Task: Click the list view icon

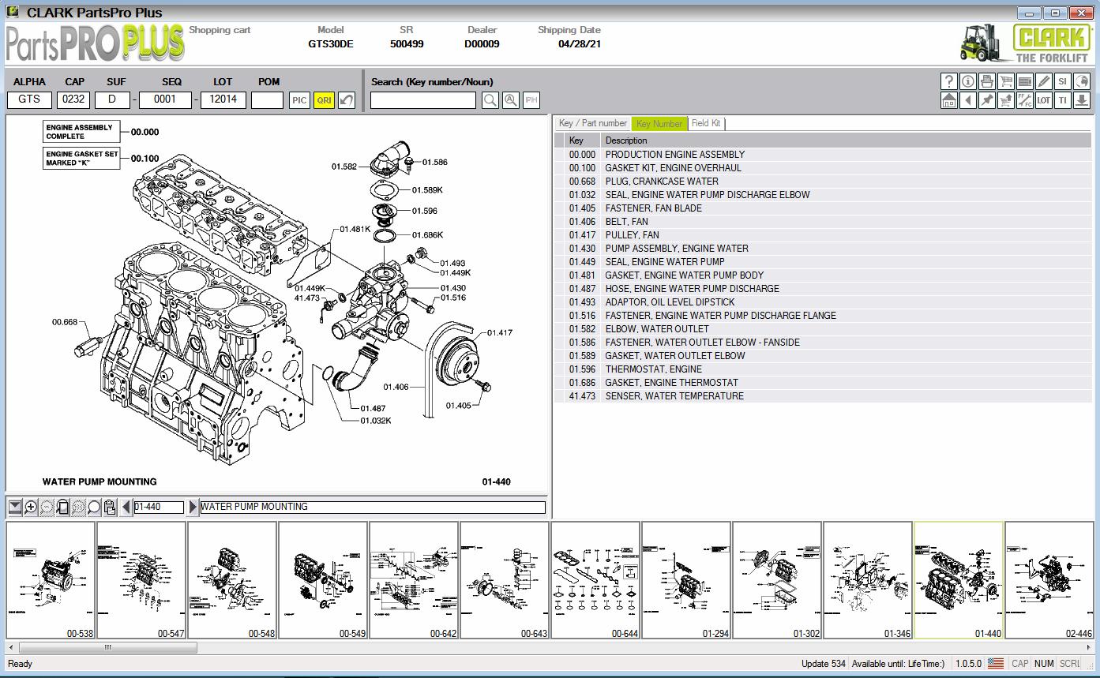Action: click(x=1025, y=81)
